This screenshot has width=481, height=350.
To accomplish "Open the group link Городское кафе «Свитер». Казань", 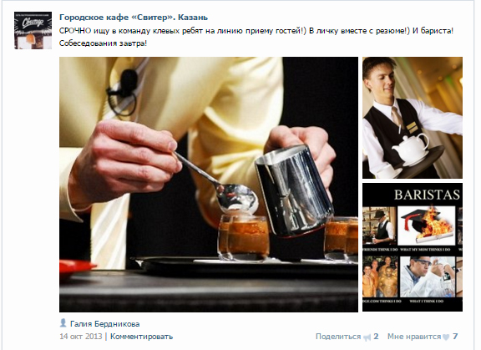I will (x=134, y=18).
